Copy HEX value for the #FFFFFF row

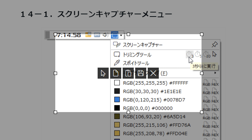point(215,83)
